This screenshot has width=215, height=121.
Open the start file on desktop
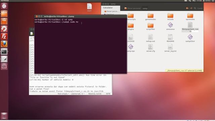[89, 8]
